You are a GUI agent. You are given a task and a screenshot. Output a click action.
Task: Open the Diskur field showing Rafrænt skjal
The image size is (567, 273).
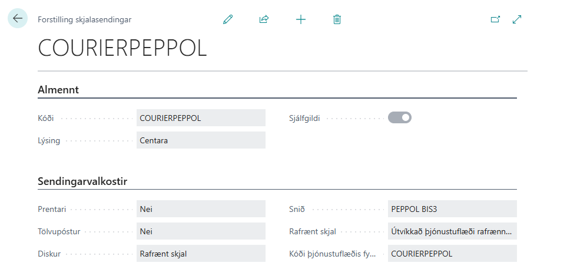(201, 254)
